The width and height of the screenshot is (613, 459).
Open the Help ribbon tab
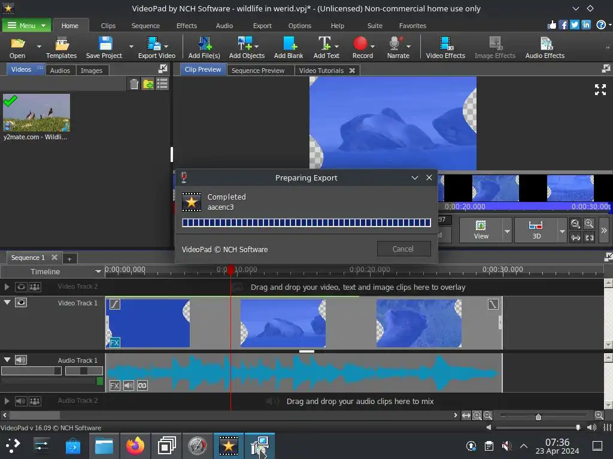338,26
